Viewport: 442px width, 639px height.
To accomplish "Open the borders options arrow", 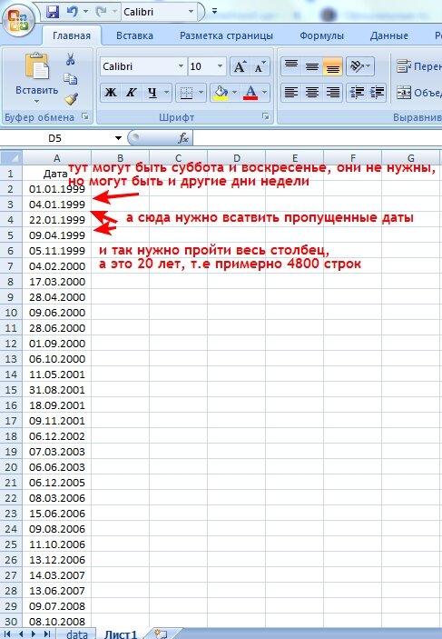I will [x=201, y=93].
